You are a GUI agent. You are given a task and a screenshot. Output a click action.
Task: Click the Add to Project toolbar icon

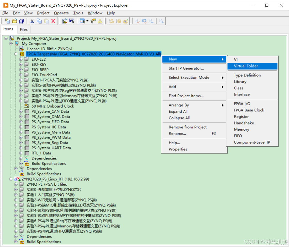click(65, 21)
